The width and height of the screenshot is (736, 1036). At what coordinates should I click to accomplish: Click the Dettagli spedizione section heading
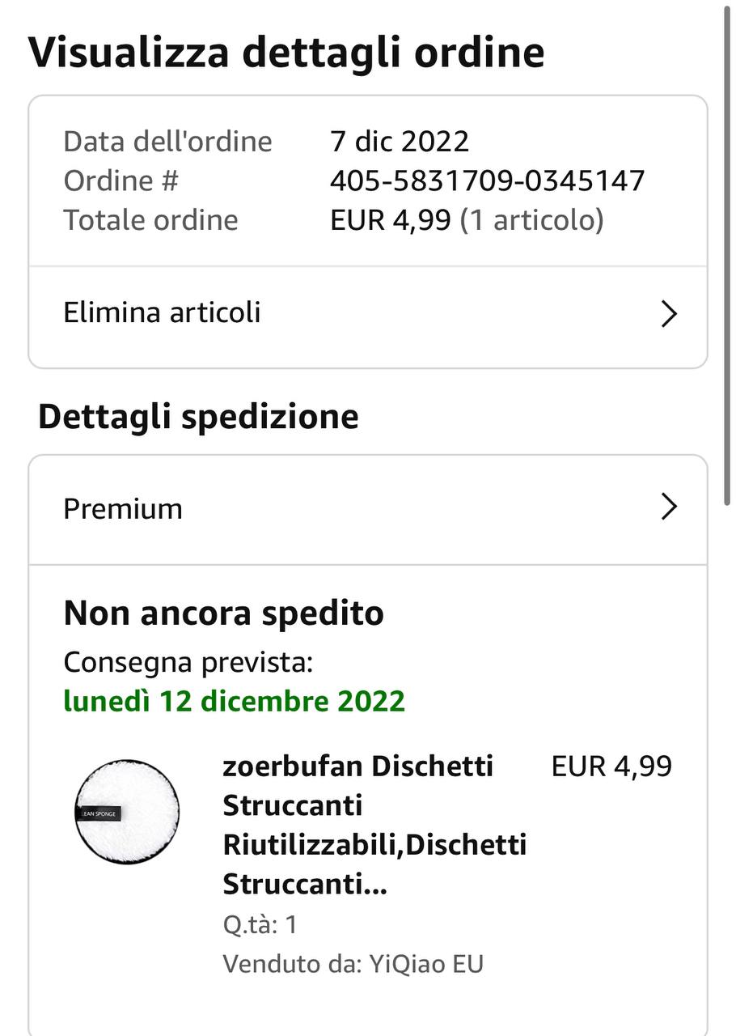pyautogui.click(x=198, y=417)
